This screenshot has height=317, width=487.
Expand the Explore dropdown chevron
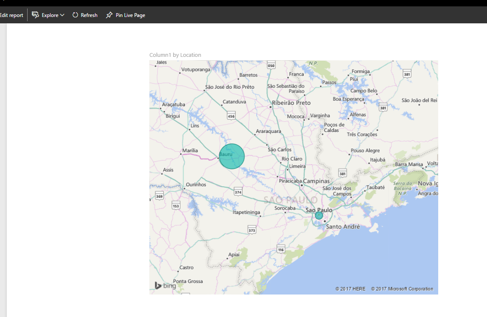(62, 15)
